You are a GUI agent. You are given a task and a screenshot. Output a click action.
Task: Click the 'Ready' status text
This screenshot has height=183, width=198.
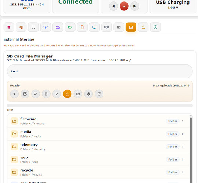15,86
